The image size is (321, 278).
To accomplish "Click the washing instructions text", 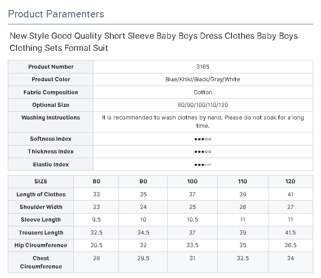I will (x=203, y=122).
